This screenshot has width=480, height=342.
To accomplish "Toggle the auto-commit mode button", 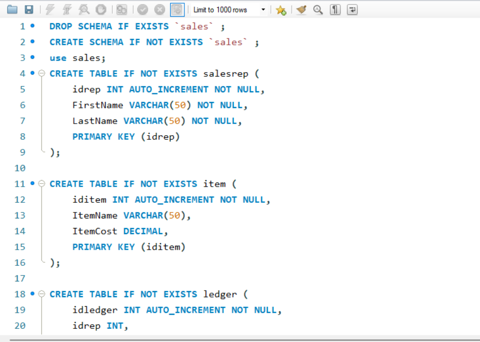I will tap(177, 10).
